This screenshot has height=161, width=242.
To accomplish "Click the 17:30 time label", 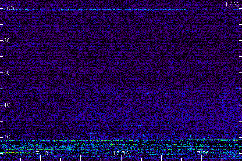I will pyautogui.click(x=121, y=153).
